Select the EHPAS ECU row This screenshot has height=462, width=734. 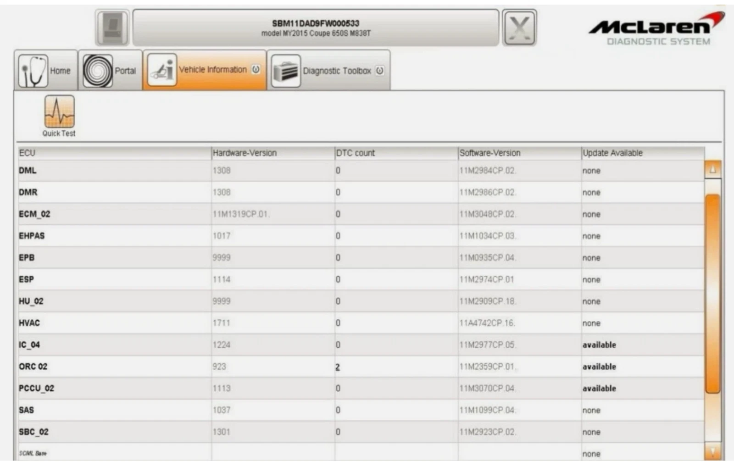[361, 236]
